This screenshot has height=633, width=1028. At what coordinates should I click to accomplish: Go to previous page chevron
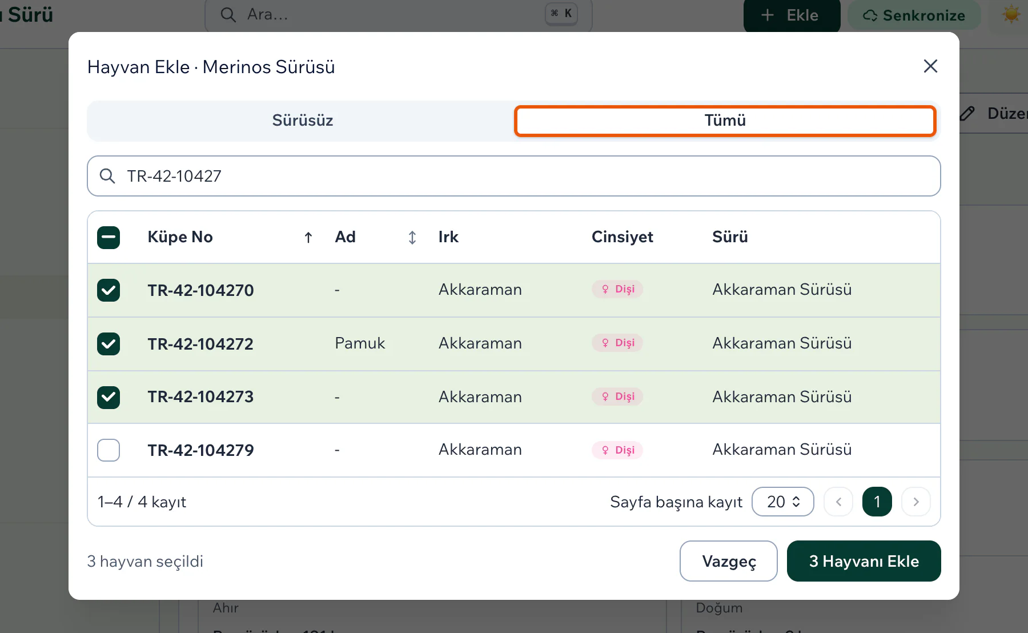(838, 502)
